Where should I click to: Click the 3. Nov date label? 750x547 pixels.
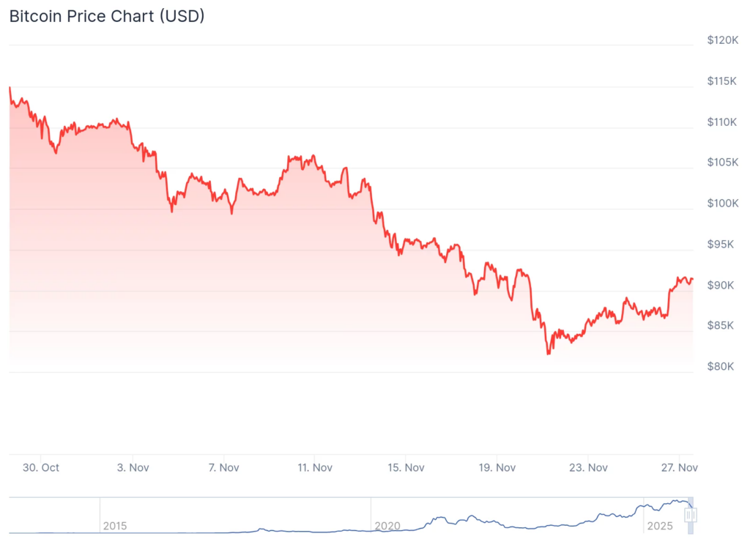point(132,467)
